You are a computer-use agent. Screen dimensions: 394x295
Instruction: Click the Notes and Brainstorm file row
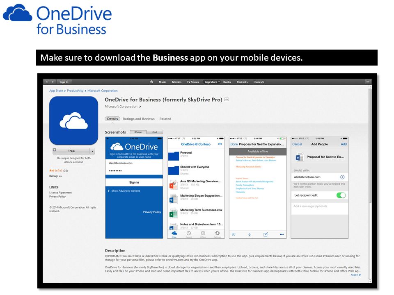click(196, 226)
